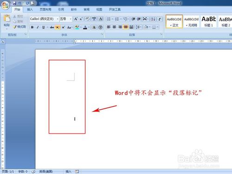
Task: Apply Heading 2 (标题 2) style
Action: coord(226,22)
